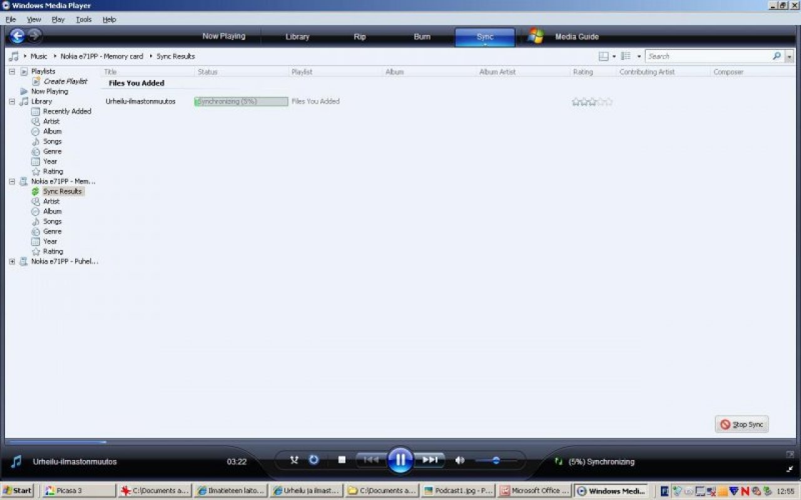This screenshot has height=500, width=801.
Task: Select Album under Nokia e71PP memory card
Action: (52, 211)
